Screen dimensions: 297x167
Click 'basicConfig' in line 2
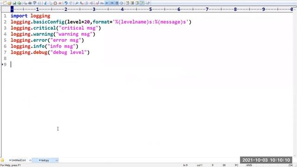(x=49, y=22)
